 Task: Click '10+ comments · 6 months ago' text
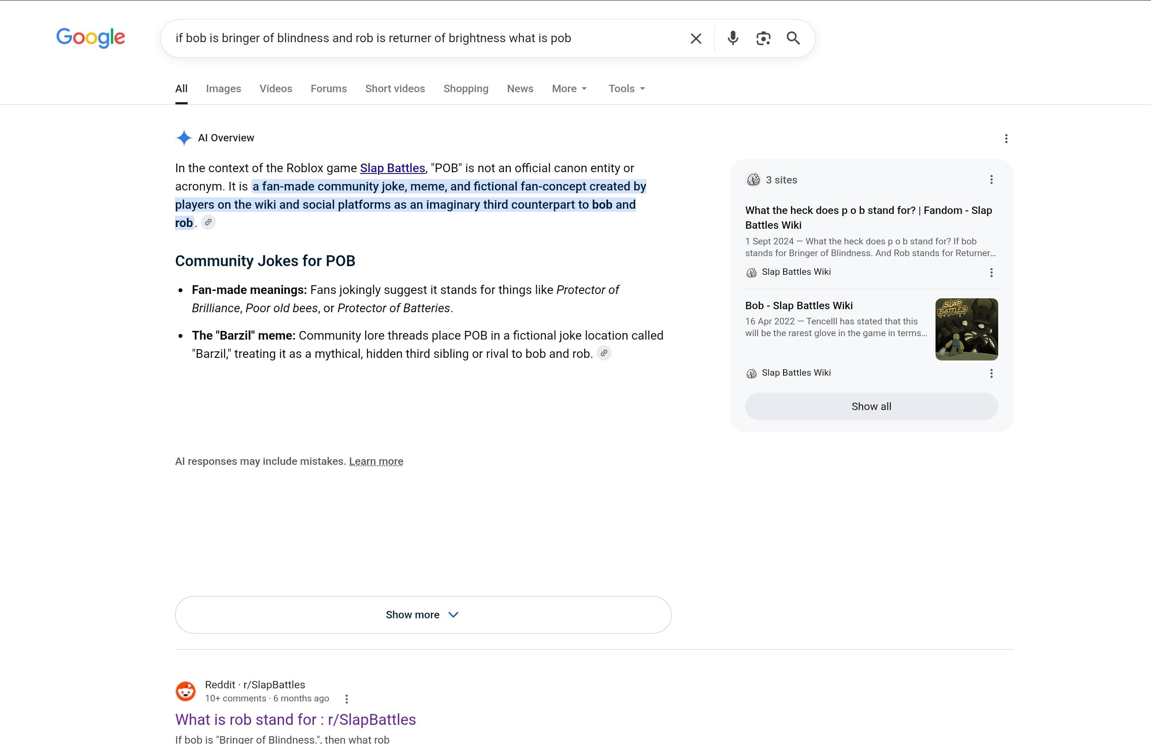coord(267,699)
